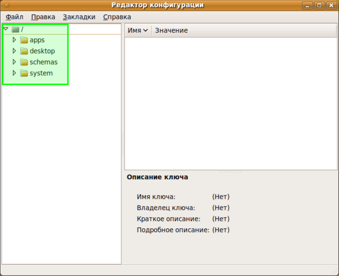Open the Правка menu
The width and height of the screenshot is (339, 276).
click(x=43, y=16)
